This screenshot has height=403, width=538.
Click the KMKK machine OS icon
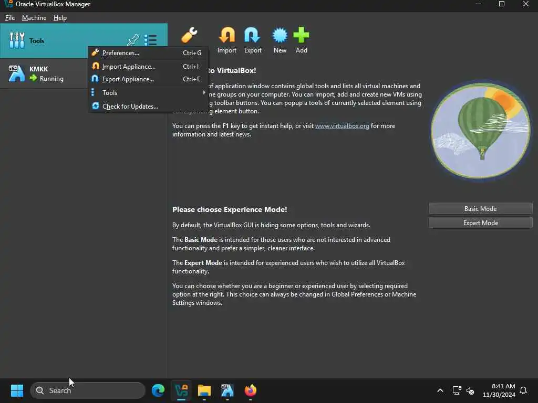point(16,73)
